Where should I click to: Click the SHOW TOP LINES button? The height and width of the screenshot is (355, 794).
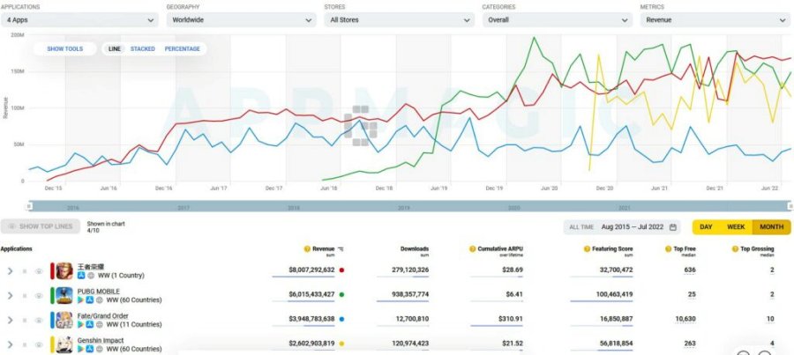click(41, 226)
